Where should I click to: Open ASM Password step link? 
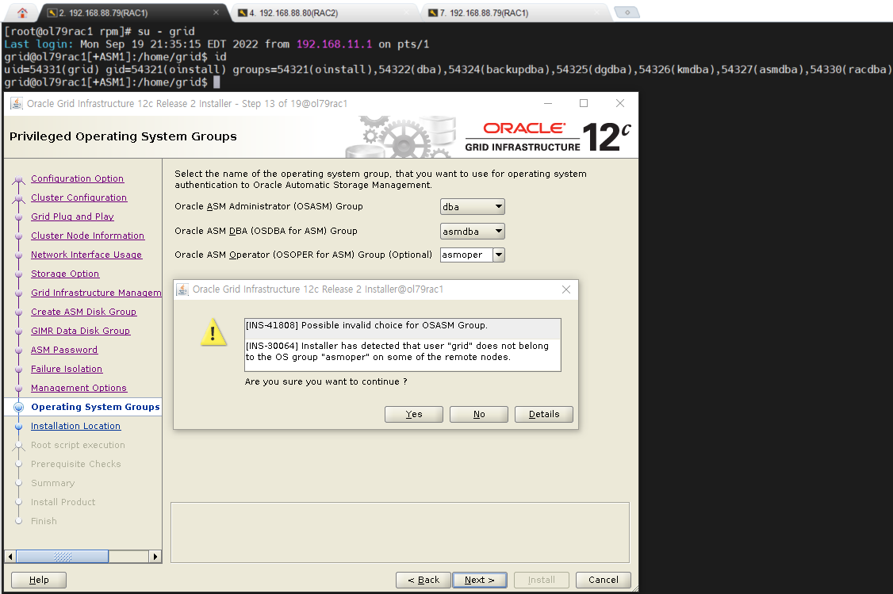pyautogui.click(x=63, y=350)
